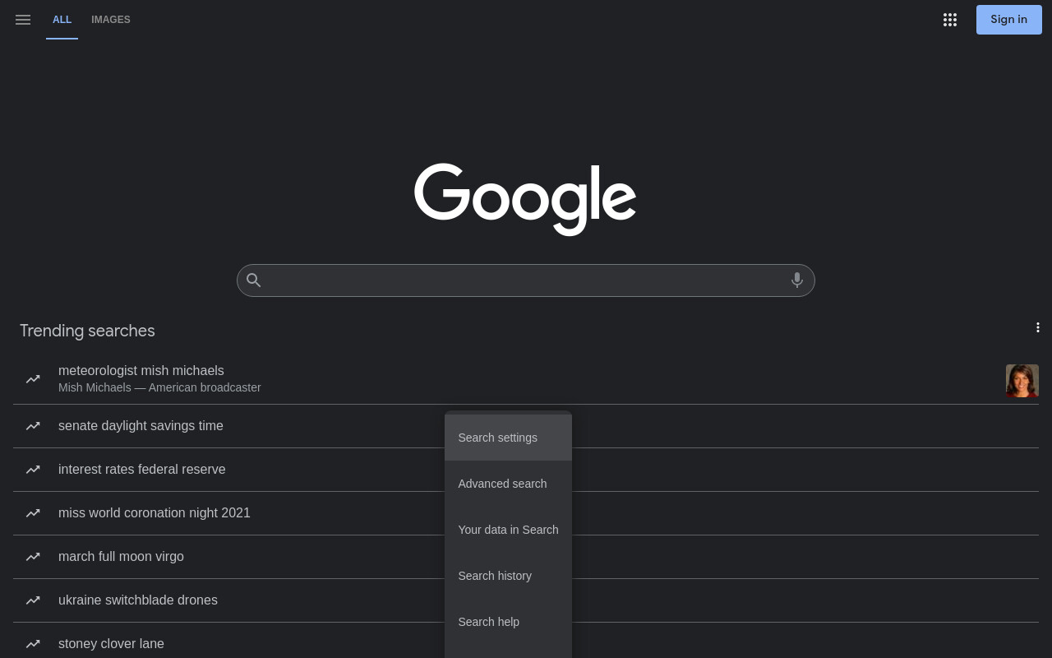Click trending arrow beside meteorologist mish michaels
The width and height of the screenshot is (1052, 658).
(x=33, y=379)
